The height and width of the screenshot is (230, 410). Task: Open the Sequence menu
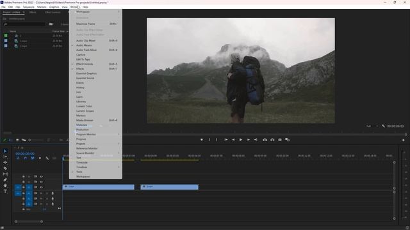[x=28, y=7]
